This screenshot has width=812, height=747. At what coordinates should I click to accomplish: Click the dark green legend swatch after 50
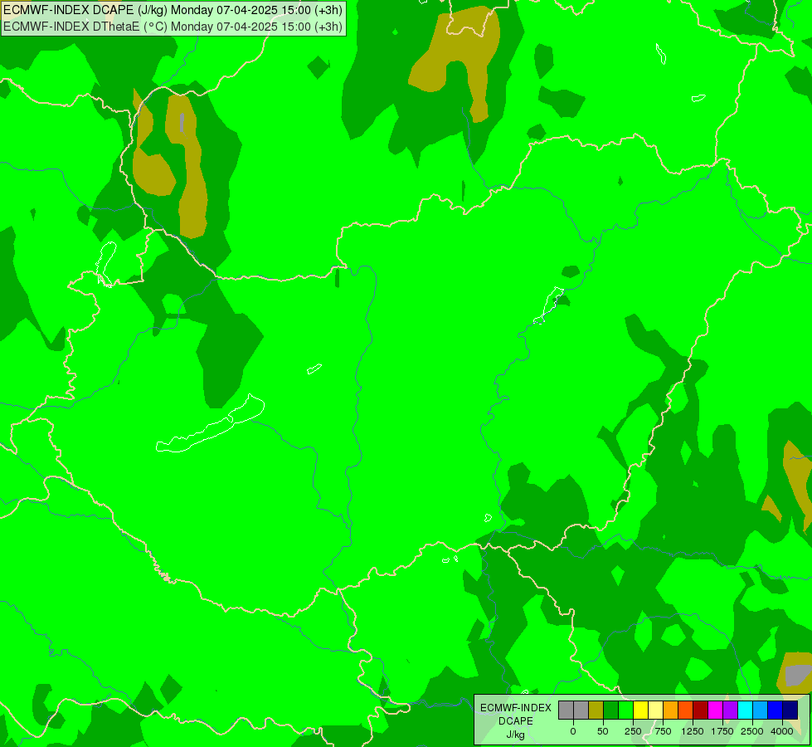tap(611, 710)
